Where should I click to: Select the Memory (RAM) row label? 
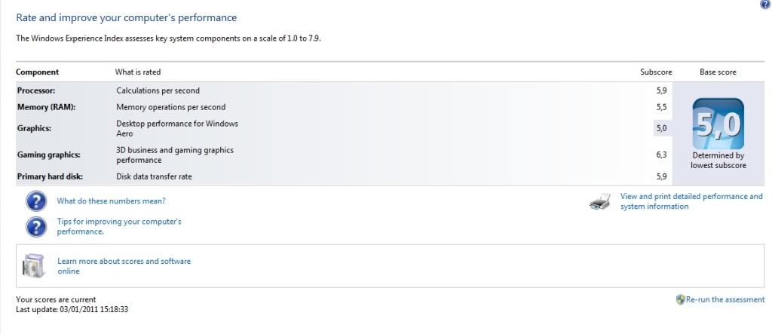coord(46,107)
